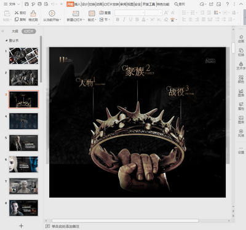The image size is (246, 230).
Task: Expand the quick access toolbar overflow chevrons
Action: [x=61, y=4]
